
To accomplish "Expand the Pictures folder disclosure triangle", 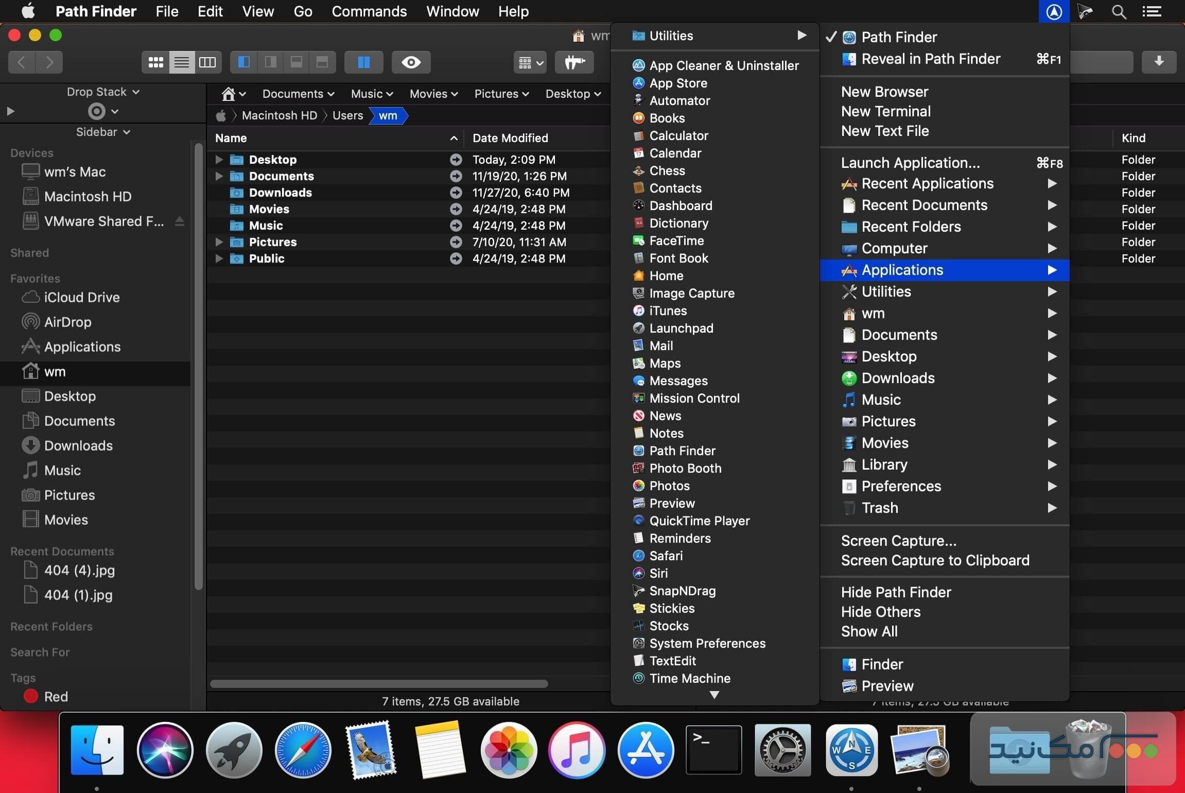I will 219,242.
